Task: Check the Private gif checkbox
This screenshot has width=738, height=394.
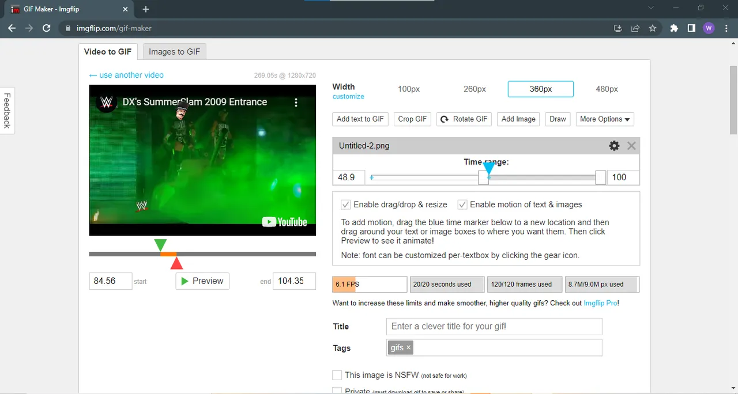Action: pos(337,391)
